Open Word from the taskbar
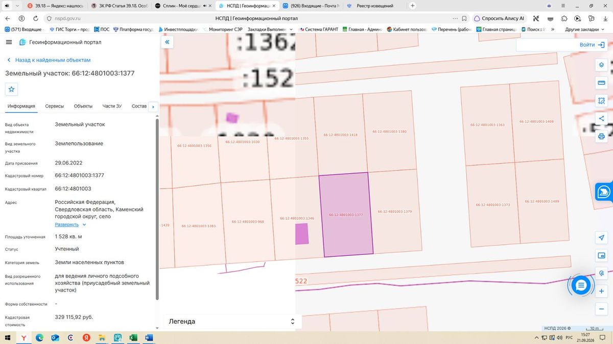 click(149, 337)
